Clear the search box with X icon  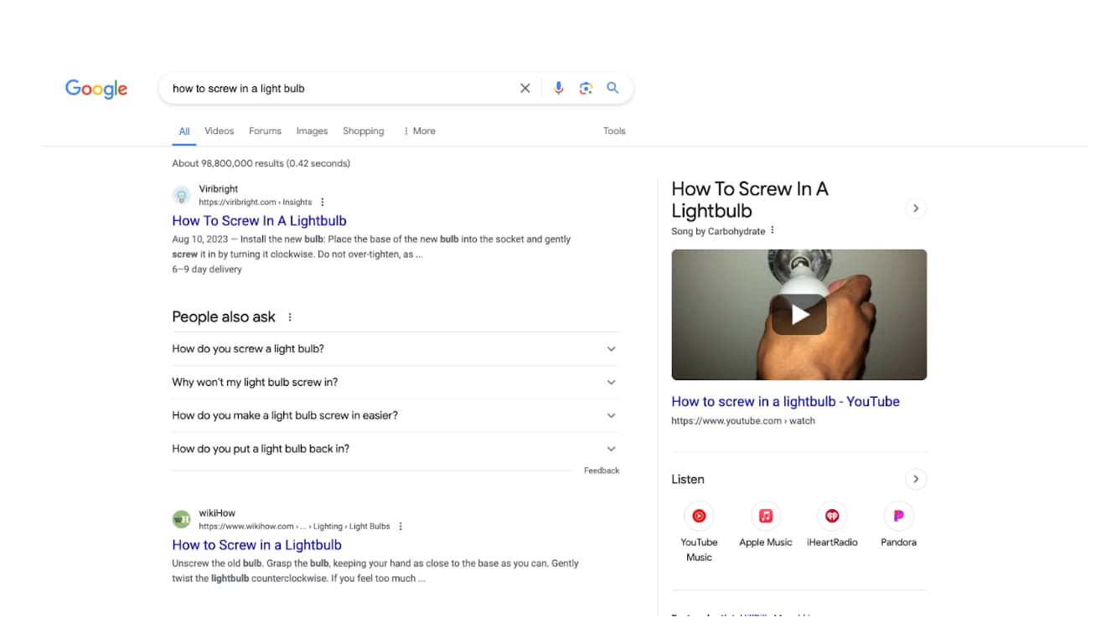[x=525, y=88]
